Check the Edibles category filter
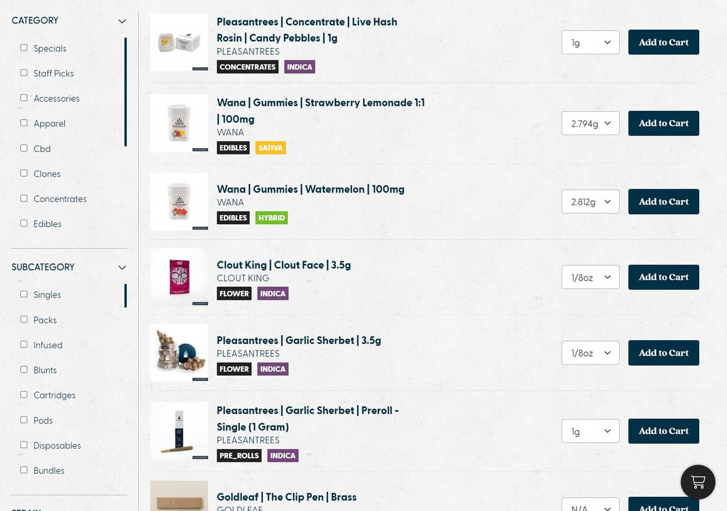 coord(24,223)
